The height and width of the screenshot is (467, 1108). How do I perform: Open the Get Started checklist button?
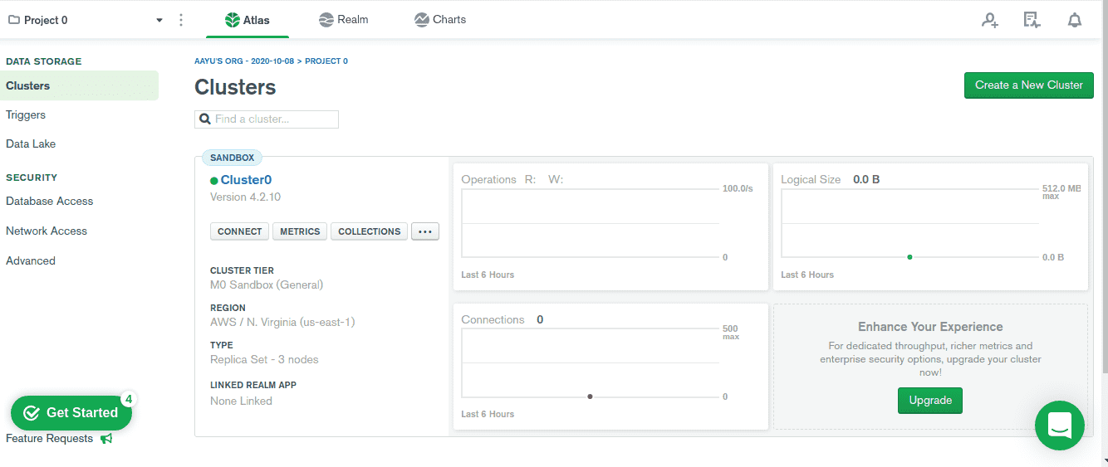[71, 413]
